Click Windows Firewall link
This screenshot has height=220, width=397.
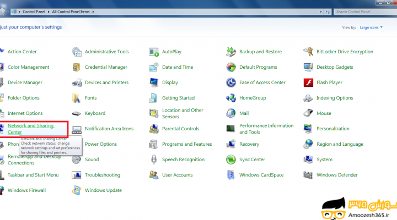pyautogui.click(x=26, y=190)
